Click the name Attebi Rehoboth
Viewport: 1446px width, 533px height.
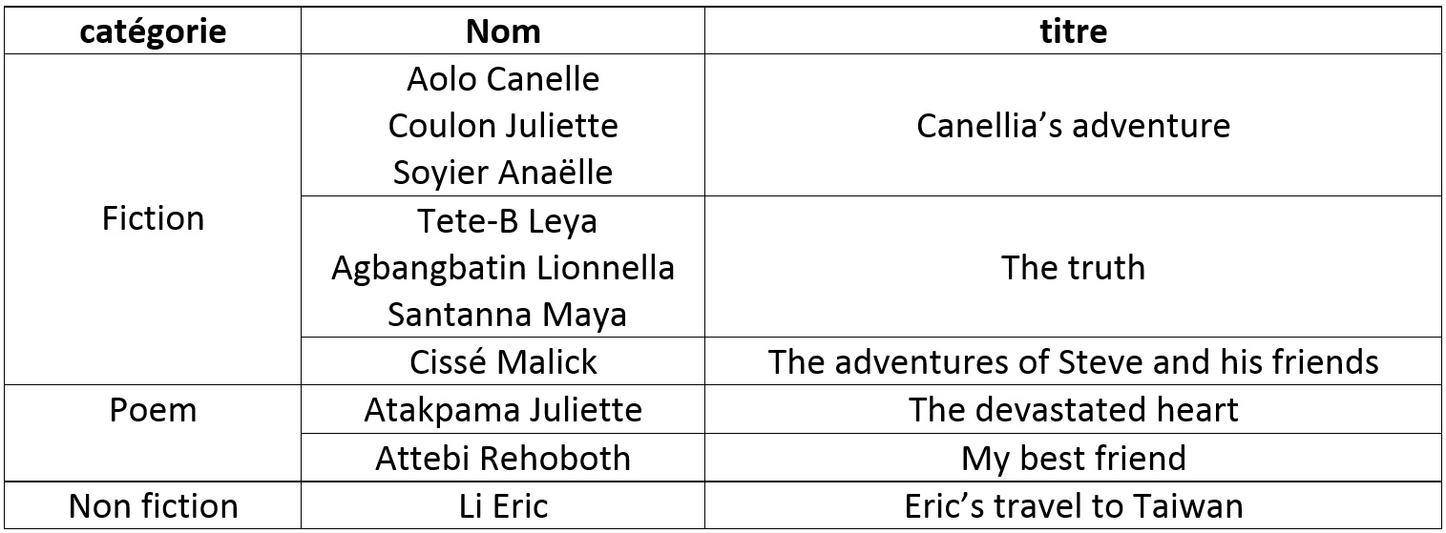[503, 458]
